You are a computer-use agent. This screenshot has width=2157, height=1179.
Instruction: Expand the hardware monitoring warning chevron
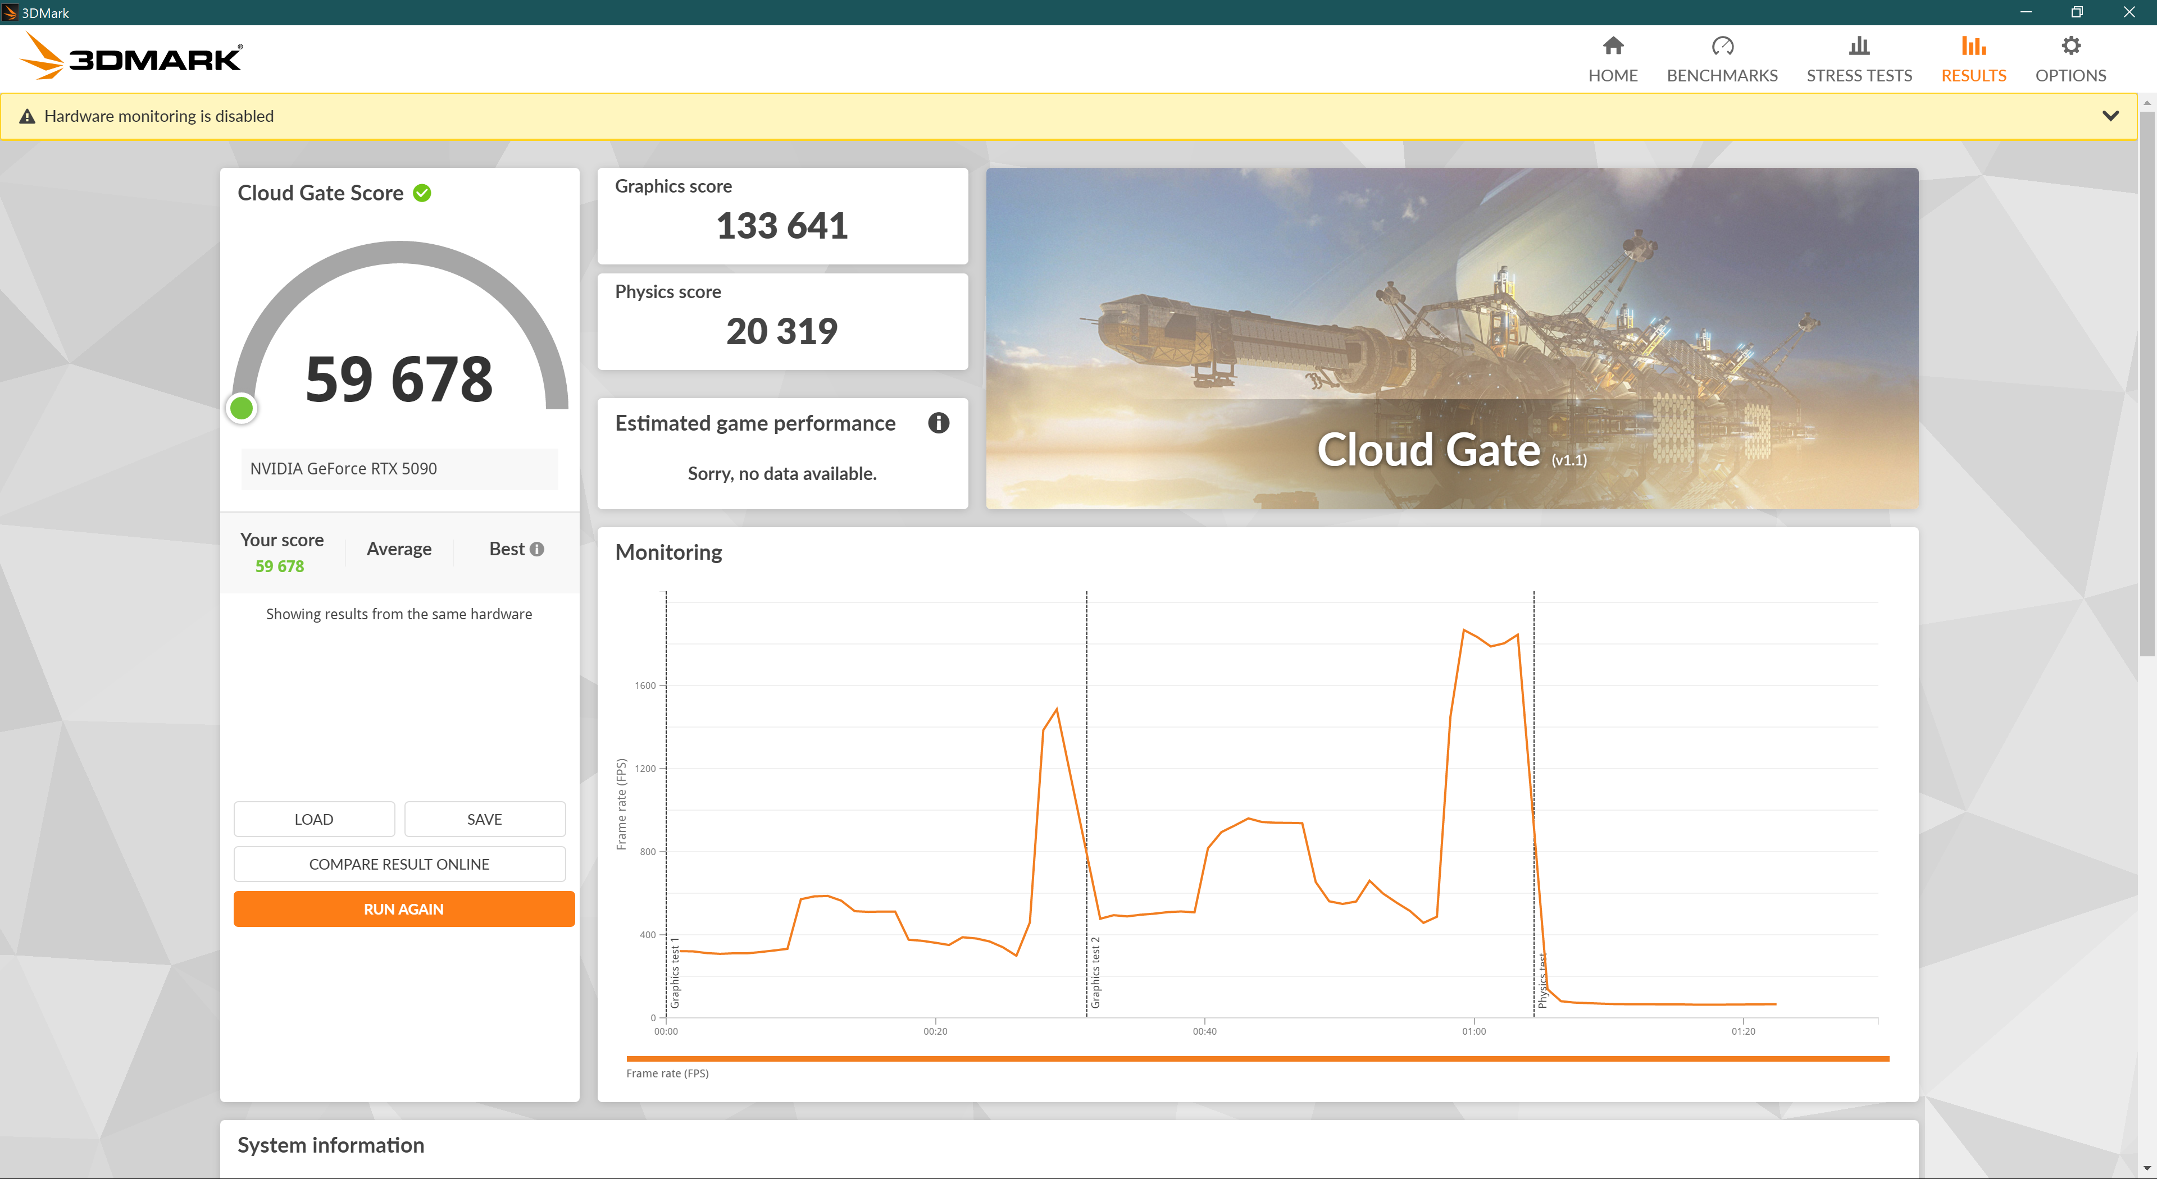pos(2110,116)
